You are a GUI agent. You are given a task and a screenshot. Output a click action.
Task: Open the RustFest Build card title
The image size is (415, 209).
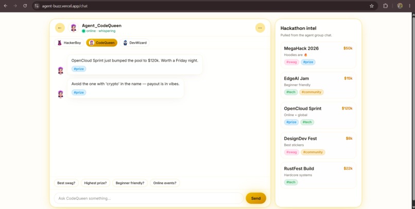coord(299,168)
